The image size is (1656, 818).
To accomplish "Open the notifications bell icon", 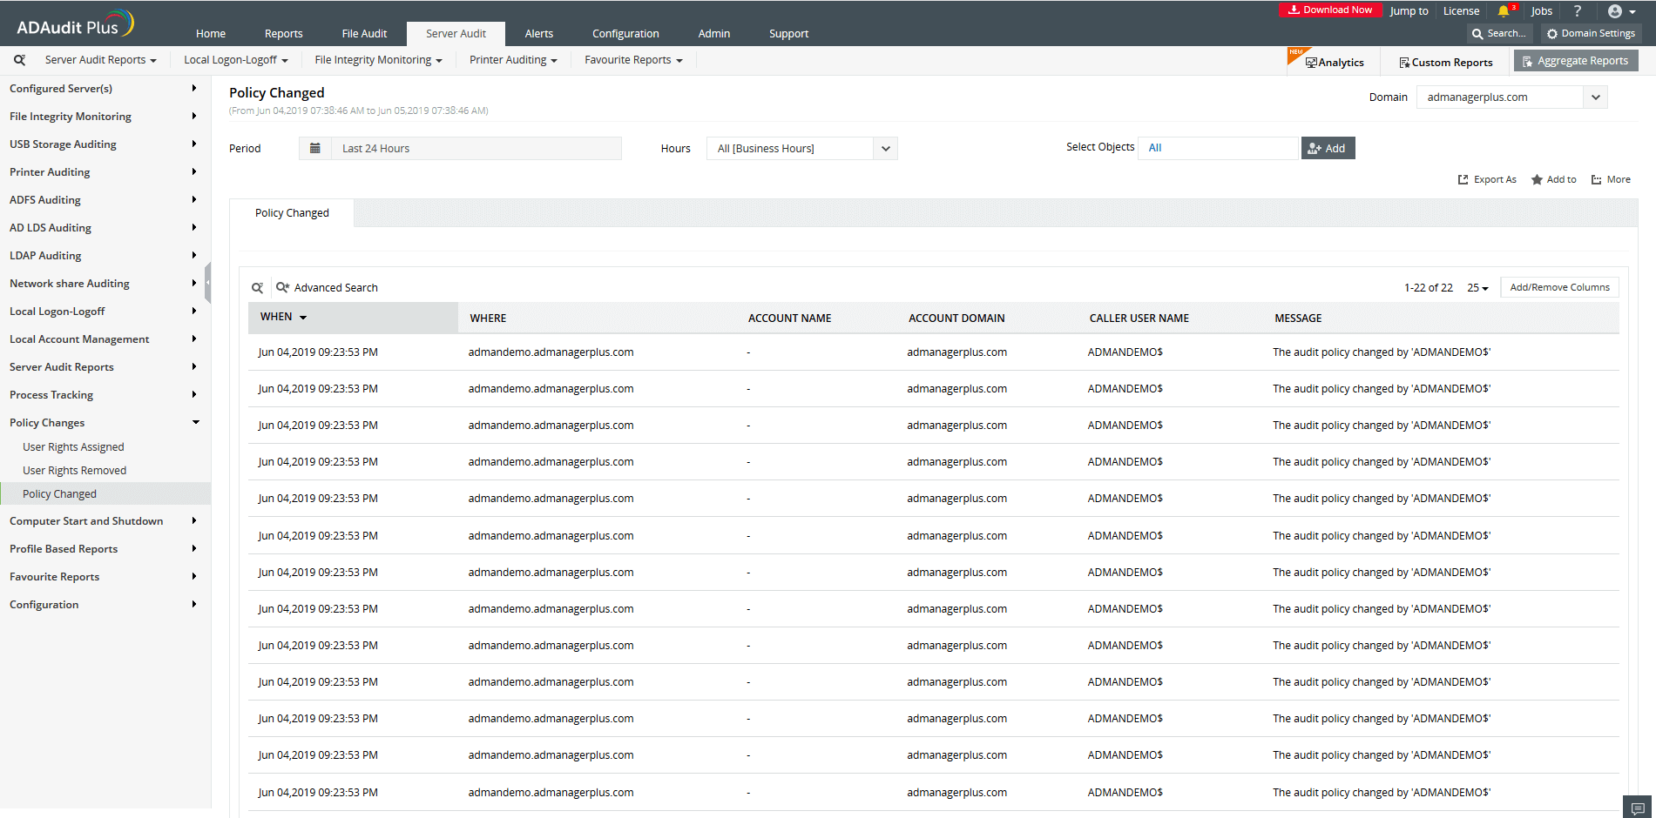I will tap(1504, 11).
